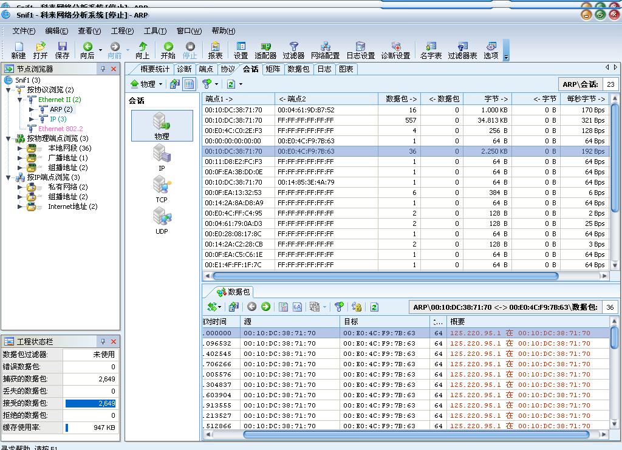Switch to the 矩阵 tab
Screen dimensions: 622x450
click(x=273, y=69)
